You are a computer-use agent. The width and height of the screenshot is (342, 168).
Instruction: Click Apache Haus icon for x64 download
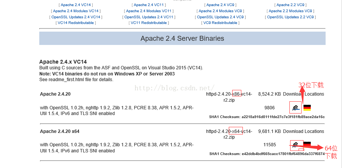pos(295,144)
